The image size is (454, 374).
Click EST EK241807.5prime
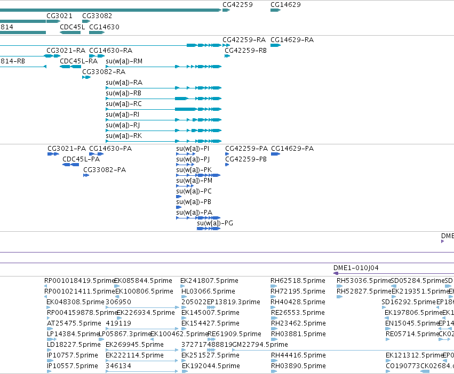coord(209,281)
